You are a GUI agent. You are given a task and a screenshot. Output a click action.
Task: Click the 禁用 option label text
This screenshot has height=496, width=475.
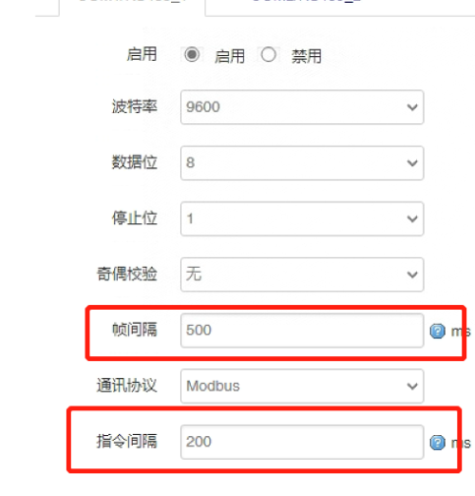coord(307,56)
